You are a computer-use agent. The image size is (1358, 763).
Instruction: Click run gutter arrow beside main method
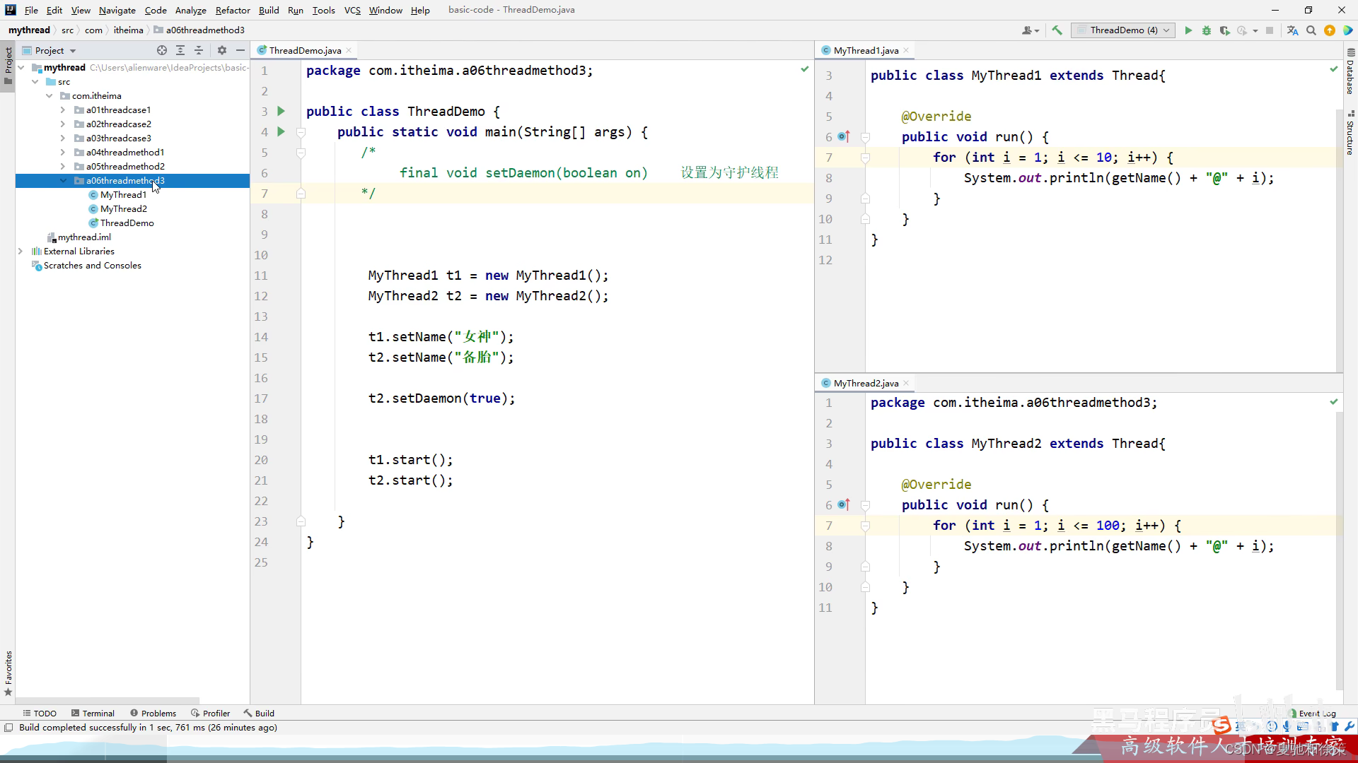(282, 131)
